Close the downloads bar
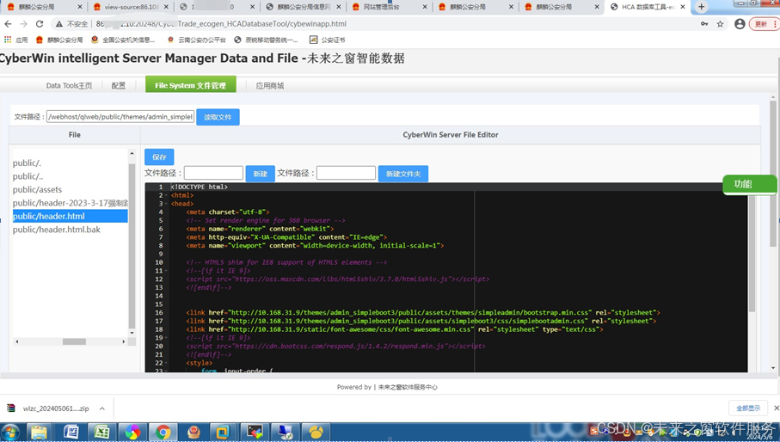Viewport: 780px width, 442px height. coord(776,408)
